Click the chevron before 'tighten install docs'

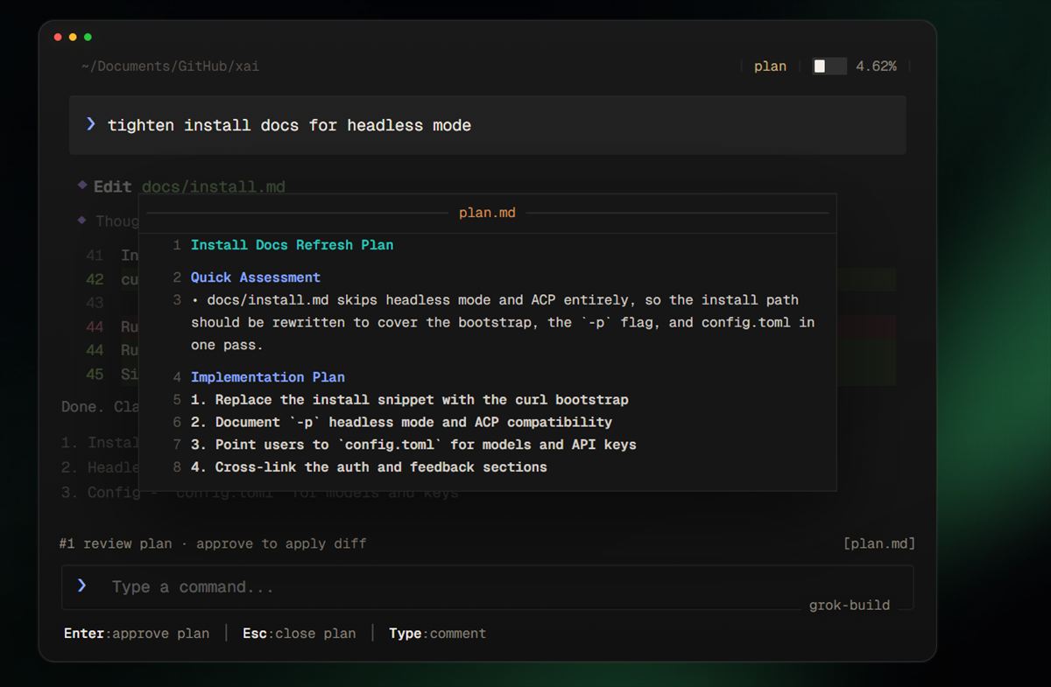(90, 124)
